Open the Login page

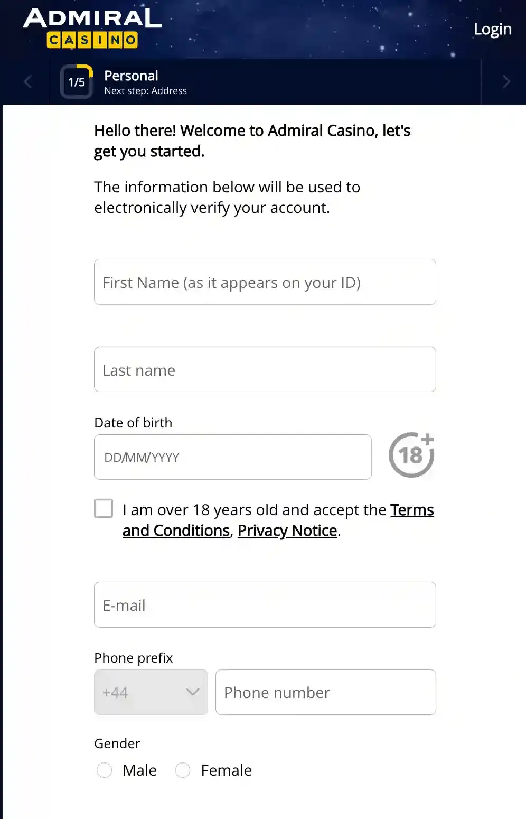[x=492, y=29]
